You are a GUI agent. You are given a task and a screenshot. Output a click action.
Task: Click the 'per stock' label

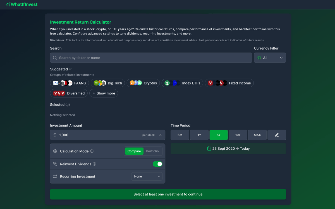[x=148, y=135]
